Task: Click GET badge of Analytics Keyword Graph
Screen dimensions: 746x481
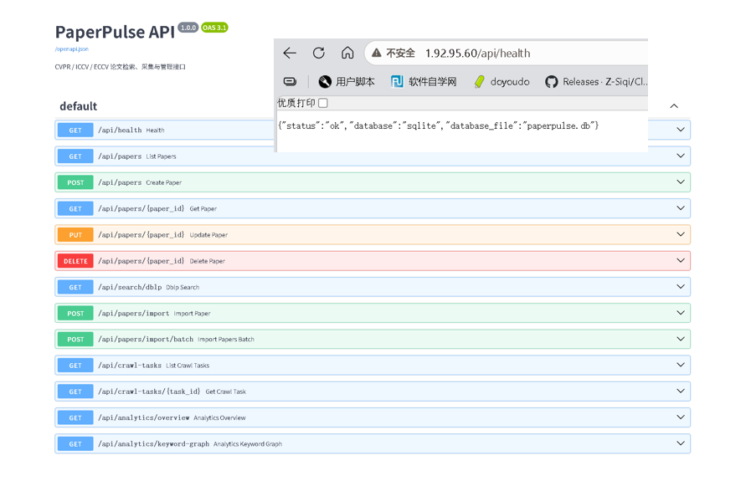Action: pos(75,444)
